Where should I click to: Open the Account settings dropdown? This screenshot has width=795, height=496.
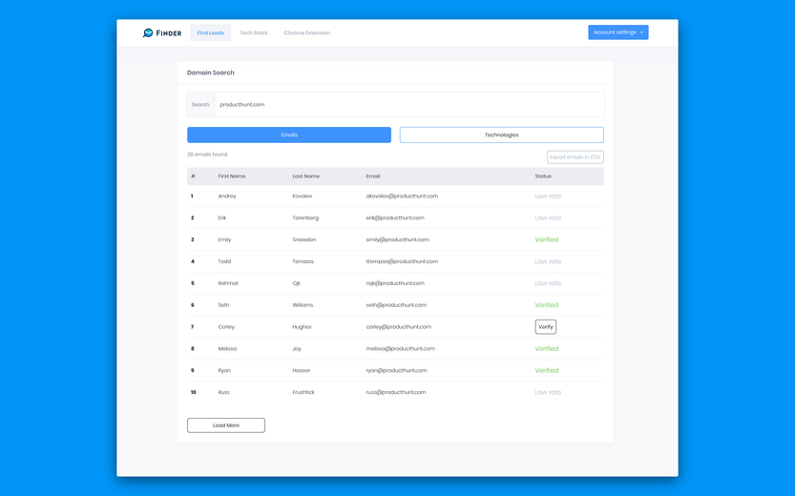pos(618,32)
